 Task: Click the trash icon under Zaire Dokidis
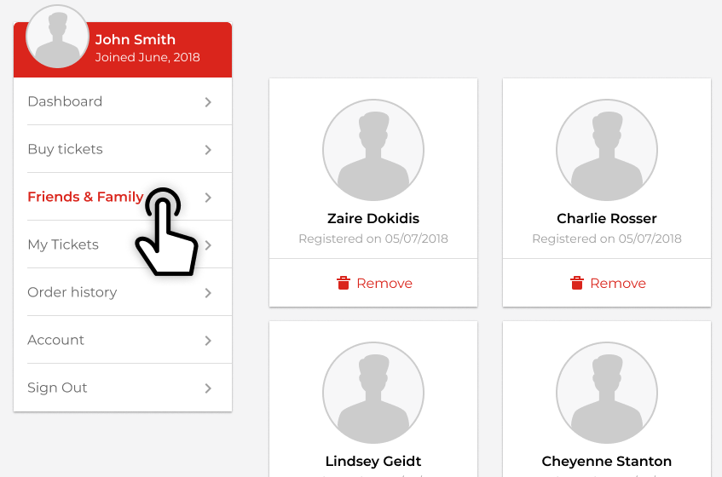coord(344,283)
